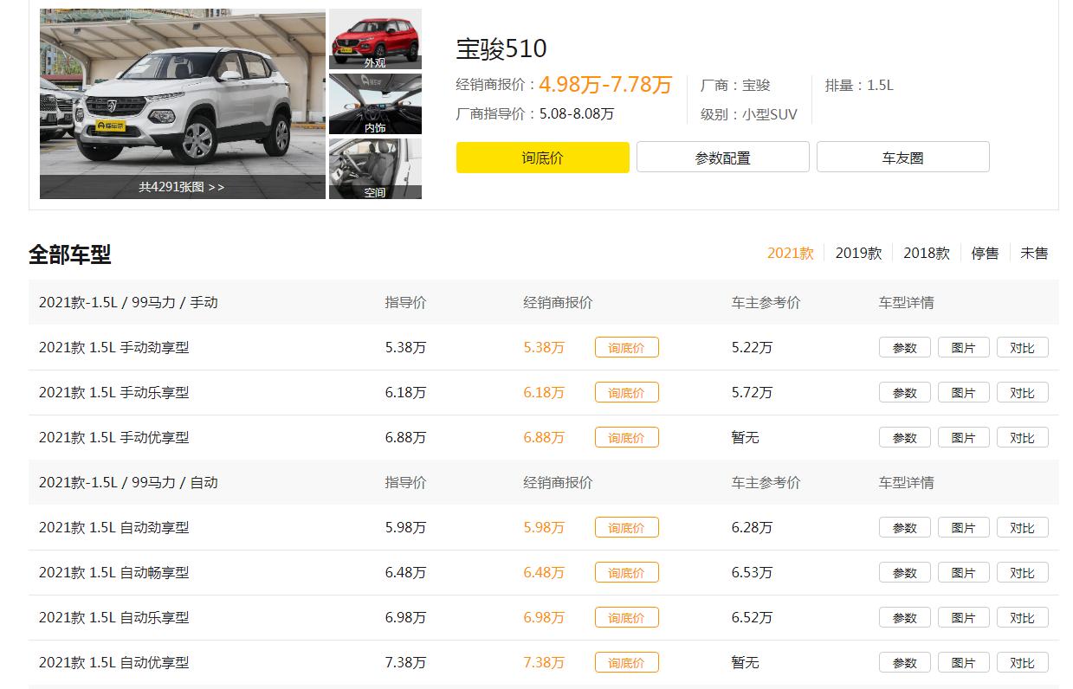Open 参数 for 自动乐享型

905,617
